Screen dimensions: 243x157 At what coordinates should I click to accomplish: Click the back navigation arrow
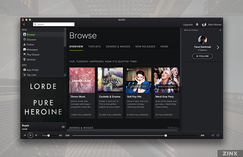(24, 24)
